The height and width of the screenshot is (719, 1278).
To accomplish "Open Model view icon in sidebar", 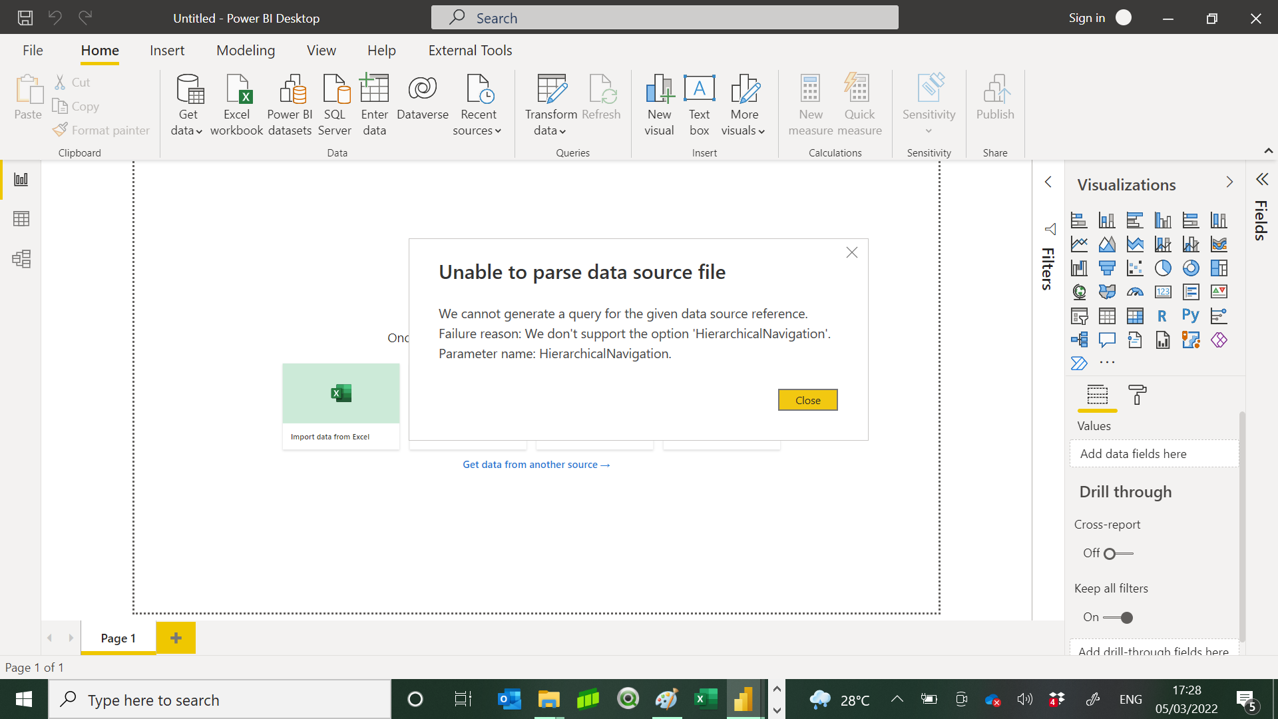I will point(21,259).
